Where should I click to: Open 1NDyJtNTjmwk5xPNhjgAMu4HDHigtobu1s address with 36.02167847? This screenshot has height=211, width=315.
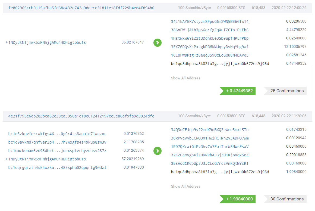47,42
